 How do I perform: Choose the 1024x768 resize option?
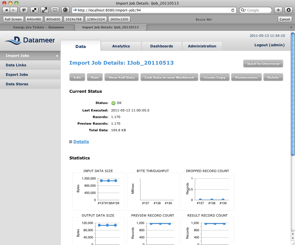coord(74,19)
